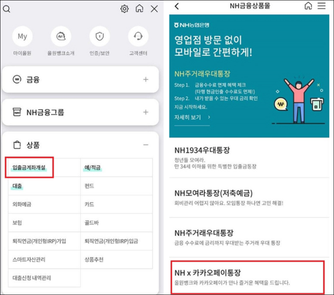The image size is (334, 295).
Task: Tap the 금융 section header label
Action: coord(33,80)
